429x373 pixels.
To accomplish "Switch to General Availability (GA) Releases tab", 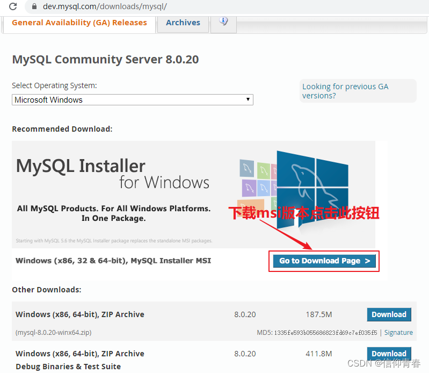I will click(x=79, y=23).
